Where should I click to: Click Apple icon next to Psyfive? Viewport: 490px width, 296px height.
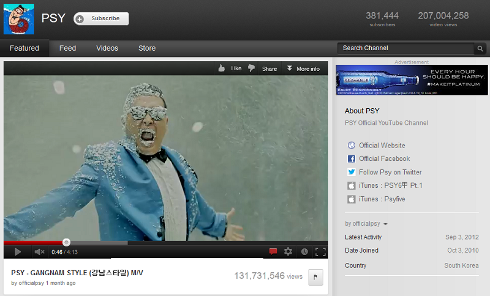(x=352, y=199)
